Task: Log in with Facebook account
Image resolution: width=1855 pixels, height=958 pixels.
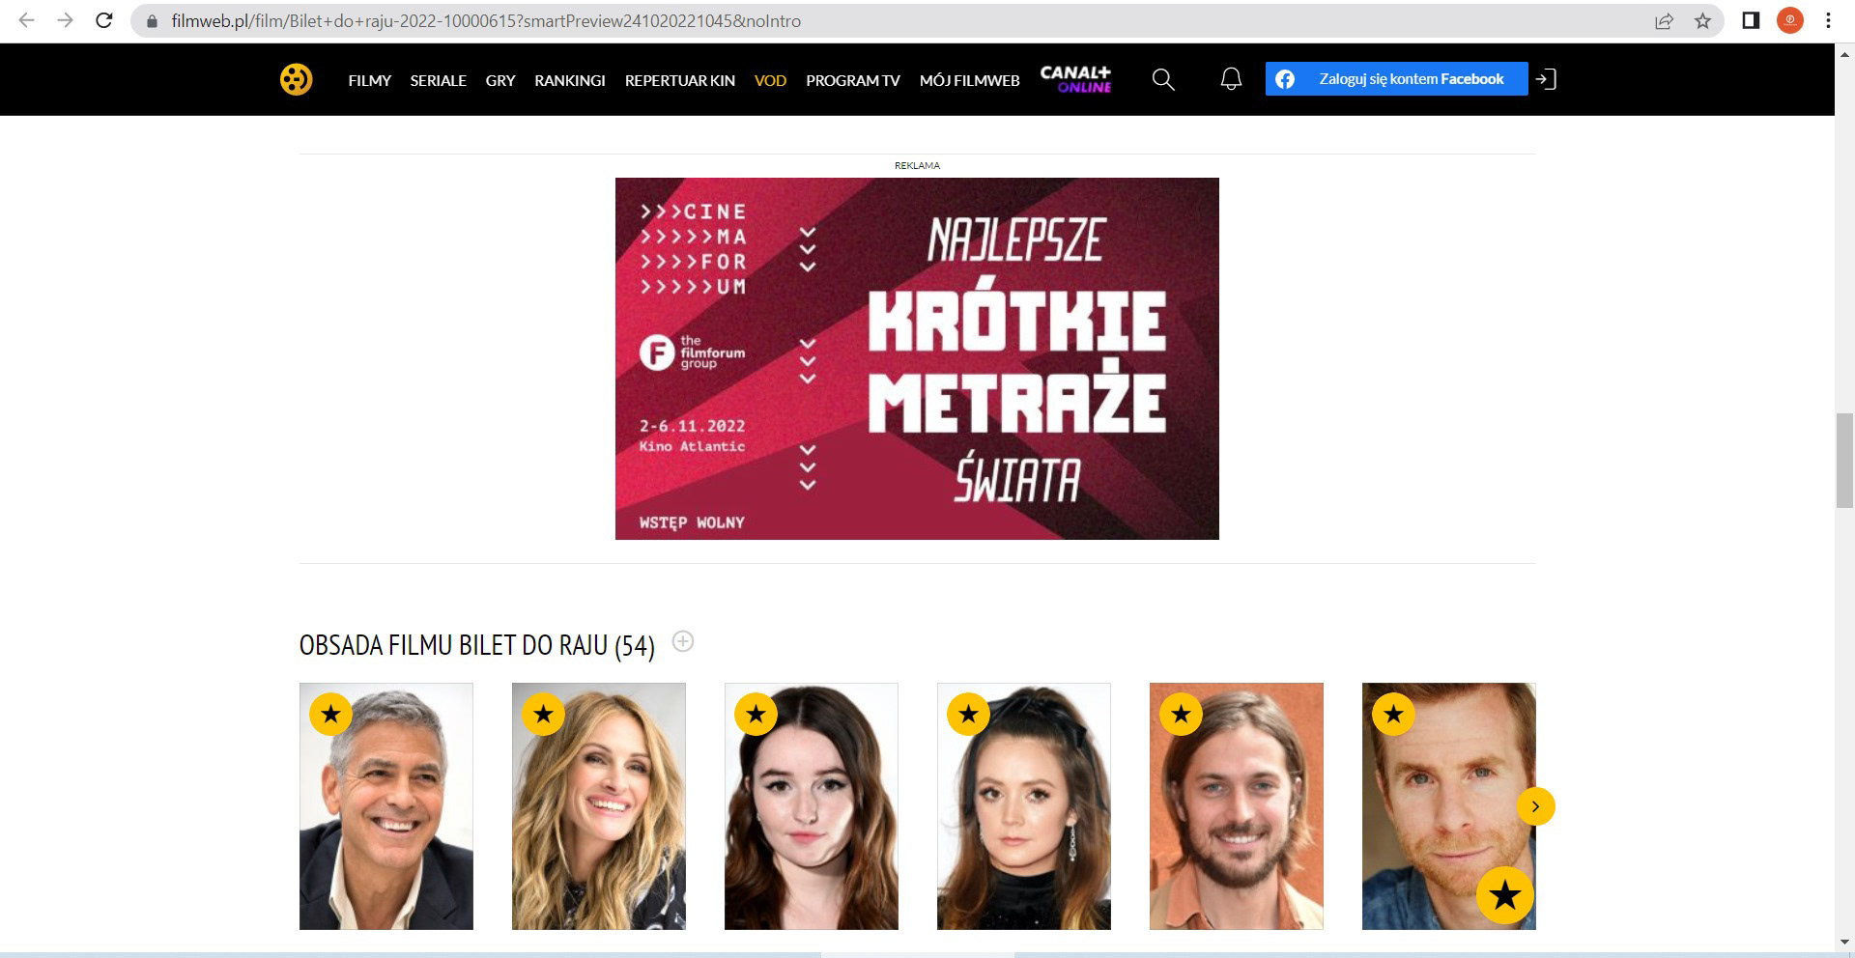Action: [x=1396, y=79]
